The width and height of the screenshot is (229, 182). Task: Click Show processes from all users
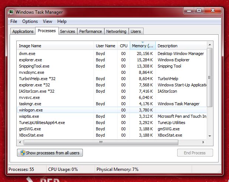point(50,153)
